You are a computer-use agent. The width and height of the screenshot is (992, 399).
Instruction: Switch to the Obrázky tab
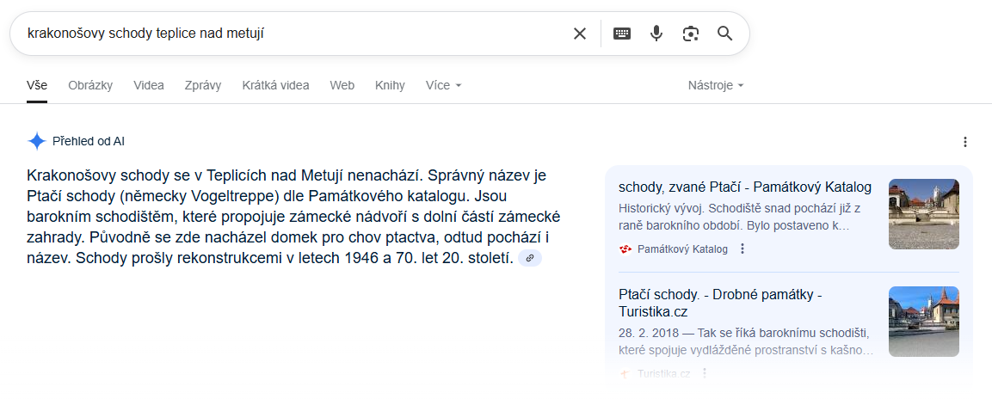point(90,85)
